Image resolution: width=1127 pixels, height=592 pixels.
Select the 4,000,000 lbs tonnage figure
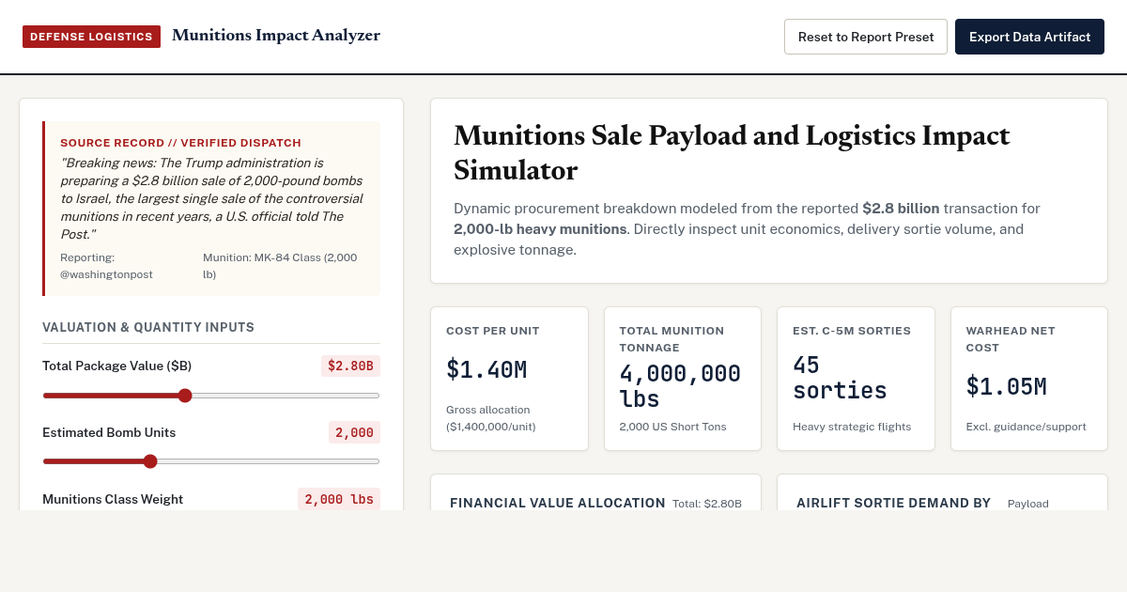pos(680,386)
